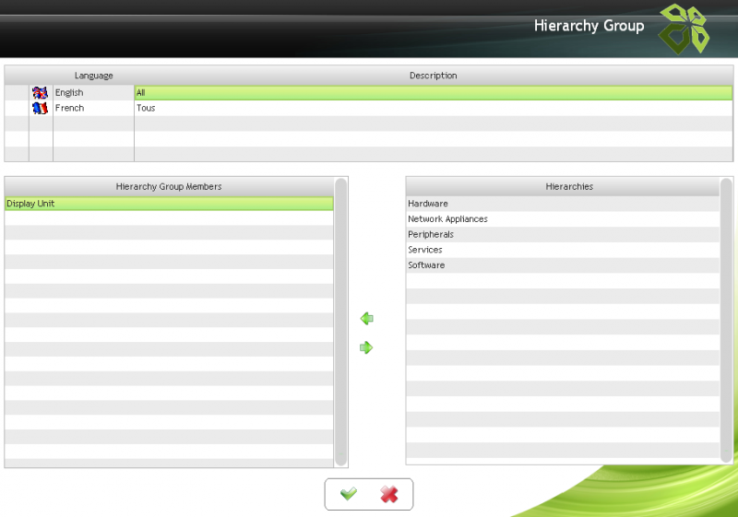Viewport: 738px width, 517px height.
Task: Click the English flag icon
Action: (x=40, y=93)
